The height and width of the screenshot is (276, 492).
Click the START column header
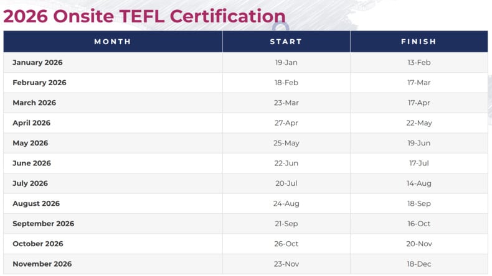pos(286,42)
